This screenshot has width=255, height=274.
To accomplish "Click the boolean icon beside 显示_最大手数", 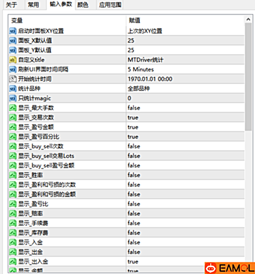I will (x=13, y=108).
